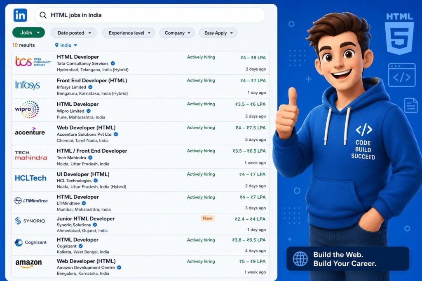
Task: Open the Tech Mahindra company logo
Action: pyautogui.click(x=31, y=155)
